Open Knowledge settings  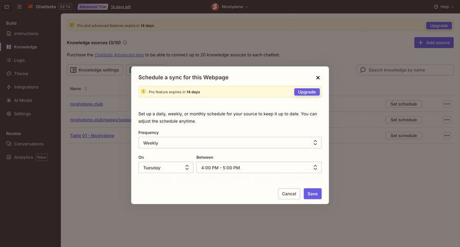coord(95,70)
